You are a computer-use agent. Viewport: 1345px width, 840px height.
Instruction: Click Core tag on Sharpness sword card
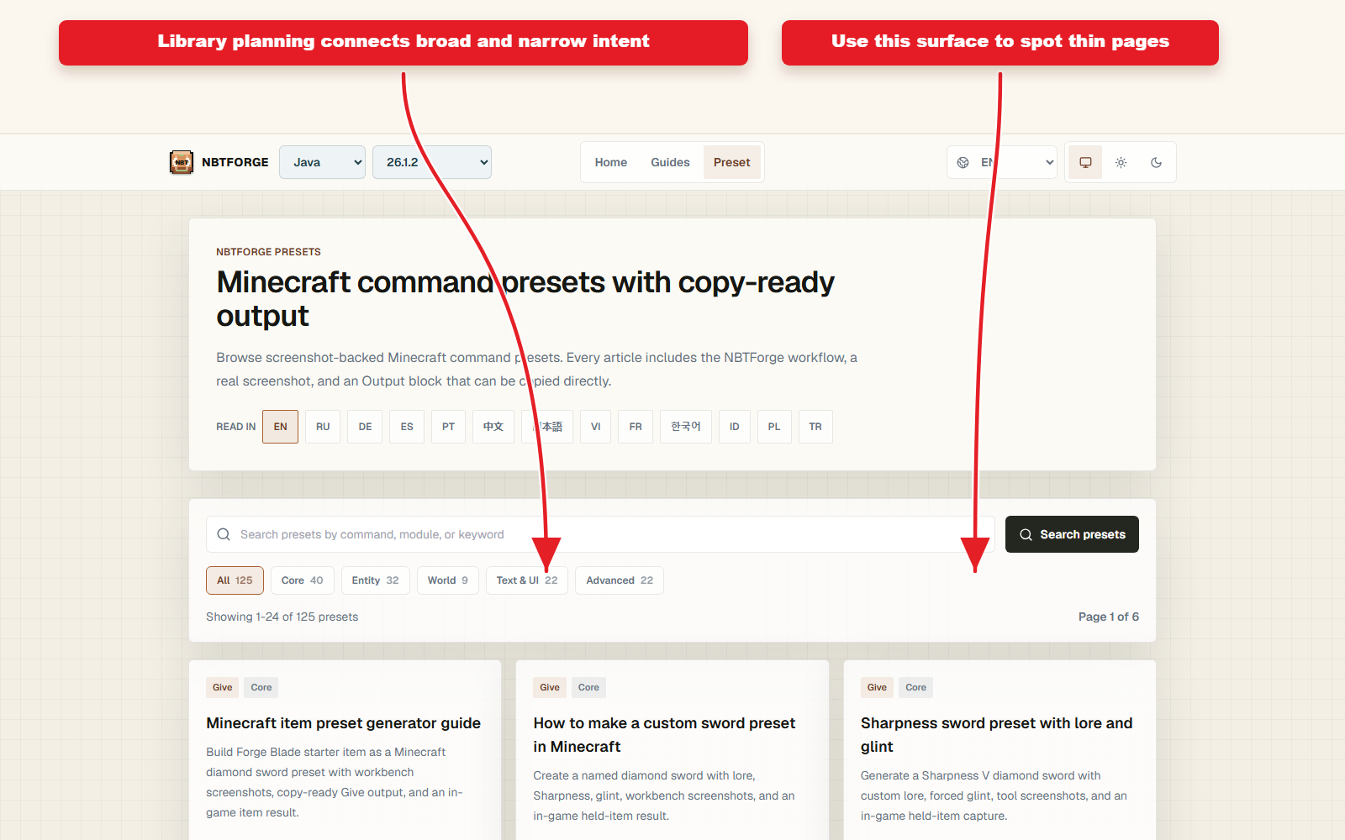point(915,687)
